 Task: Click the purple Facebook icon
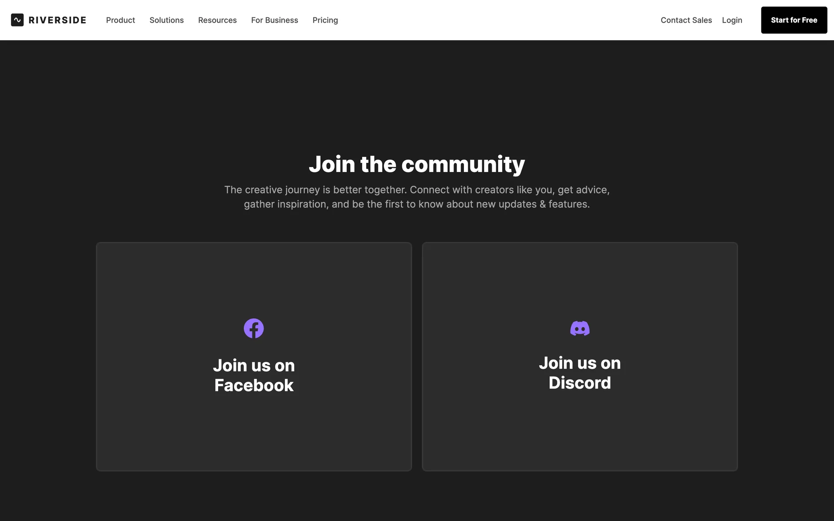[x=254, y=328]
